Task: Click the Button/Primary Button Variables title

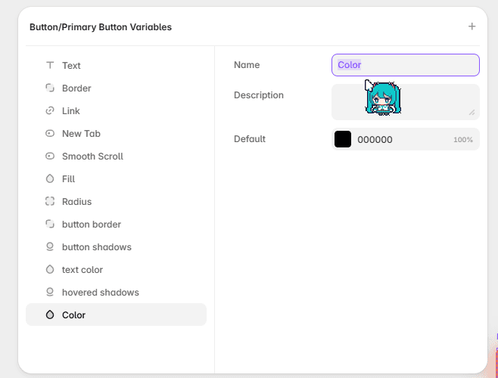Action: pos(101,27)
